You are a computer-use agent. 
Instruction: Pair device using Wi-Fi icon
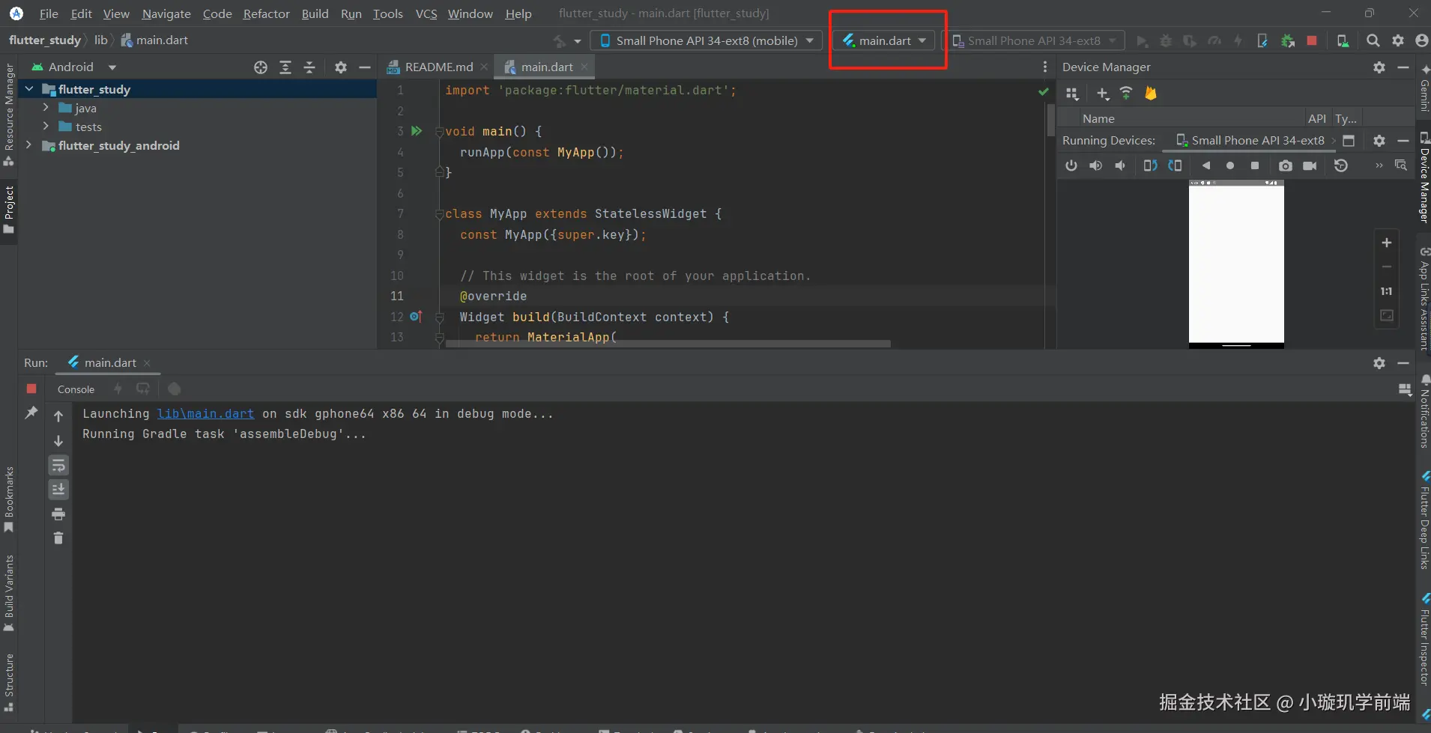click(1126, 94)
